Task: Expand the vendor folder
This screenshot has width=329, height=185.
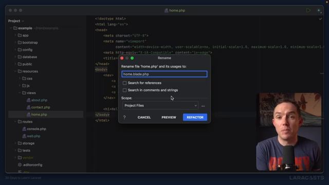Action: [15, 158]
